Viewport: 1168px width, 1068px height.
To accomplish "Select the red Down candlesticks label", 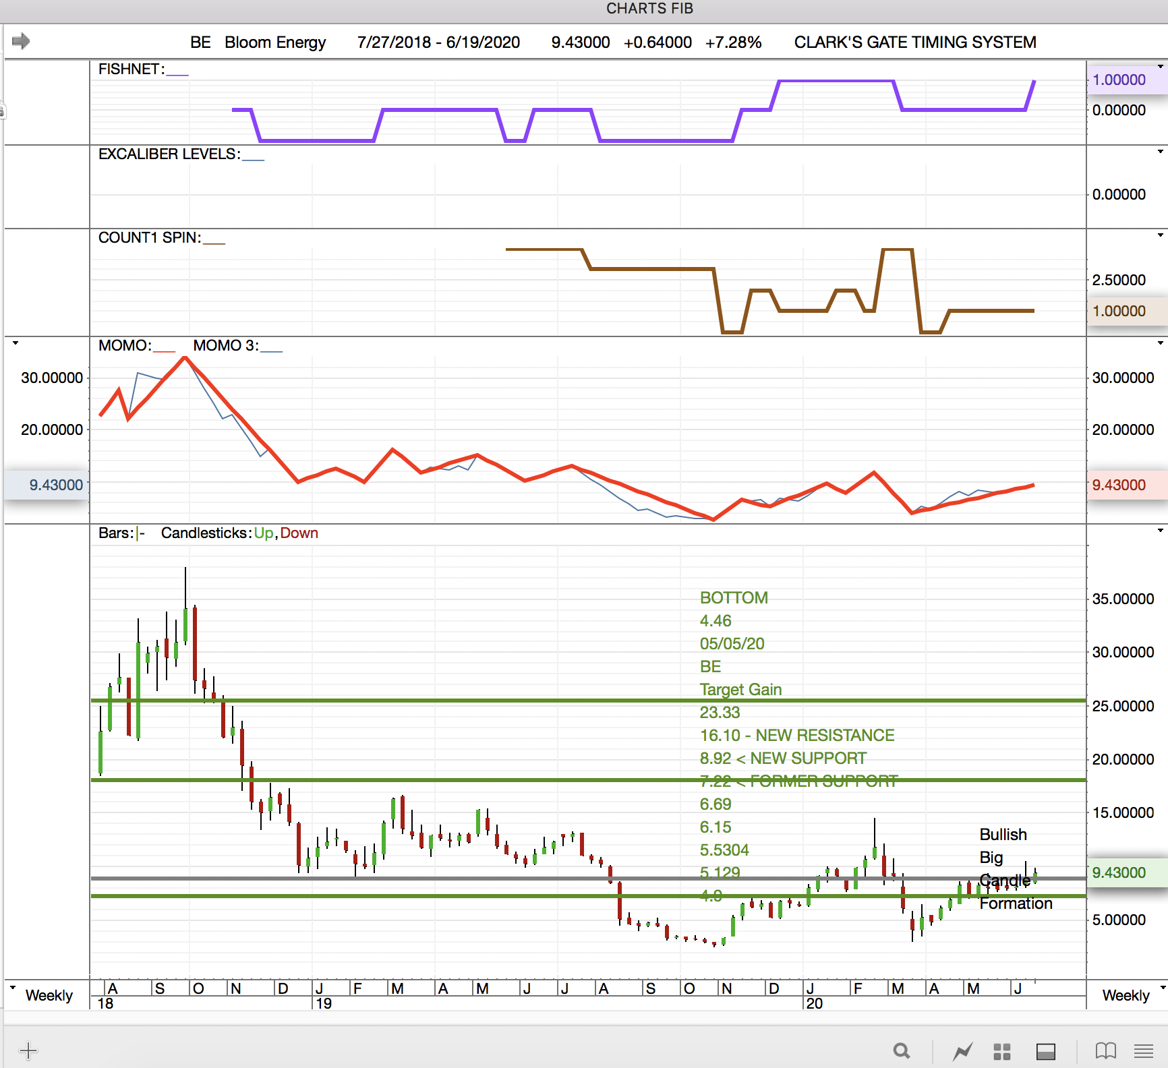I will [x=299, y=533].
